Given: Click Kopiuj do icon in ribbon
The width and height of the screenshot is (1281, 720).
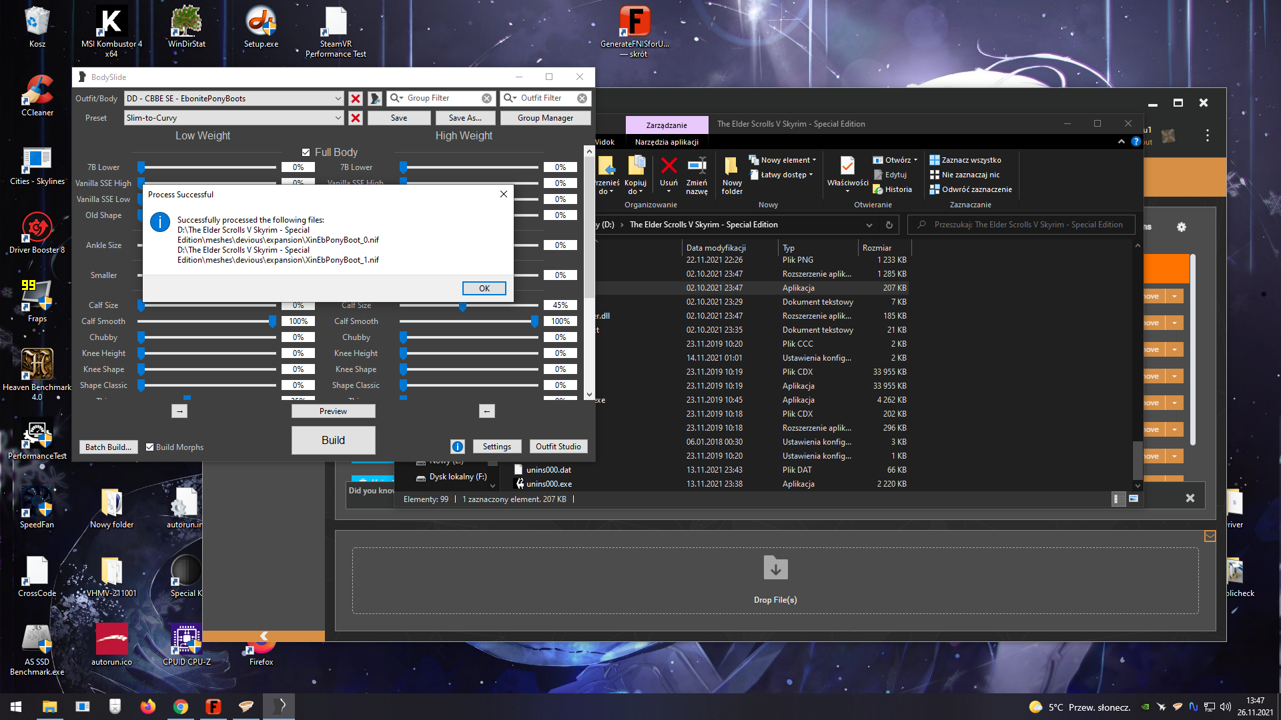Looking at the screenshot, I should pos(636,165).
